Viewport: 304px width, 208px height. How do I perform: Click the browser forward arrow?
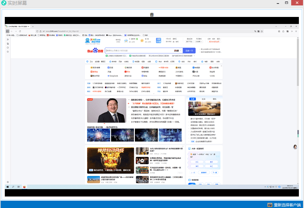click(x=16, y=31)
